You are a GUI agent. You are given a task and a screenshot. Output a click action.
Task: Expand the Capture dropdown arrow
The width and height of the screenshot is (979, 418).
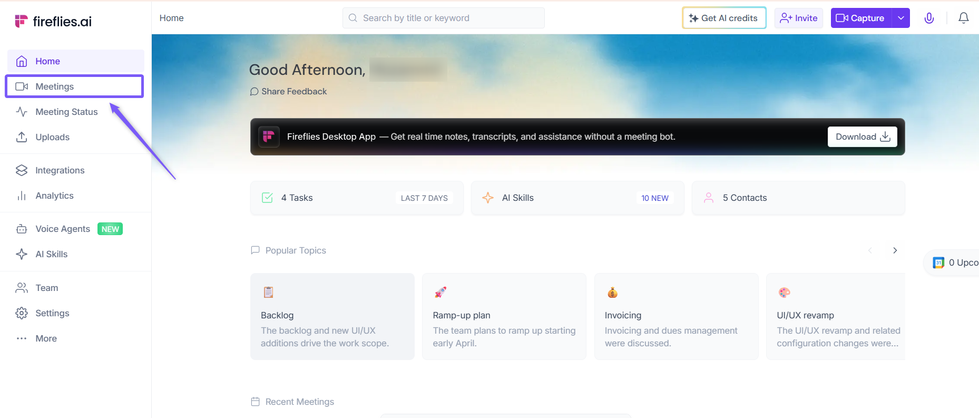[x=901, y=18]
